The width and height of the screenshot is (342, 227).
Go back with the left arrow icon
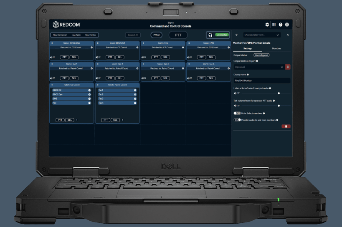237,35
